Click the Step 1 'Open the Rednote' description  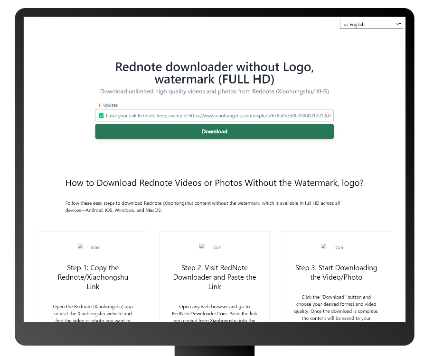(93, 313)
